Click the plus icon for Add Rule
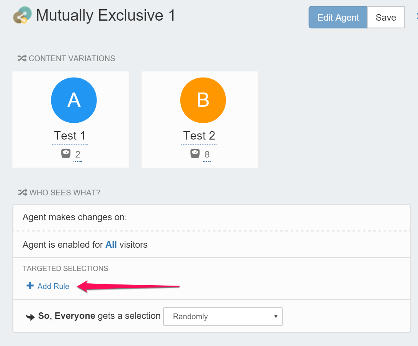This screenshot has width=418, height=346. 30,286
